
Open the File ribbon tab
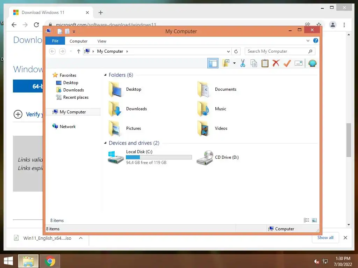coord(55,41)
